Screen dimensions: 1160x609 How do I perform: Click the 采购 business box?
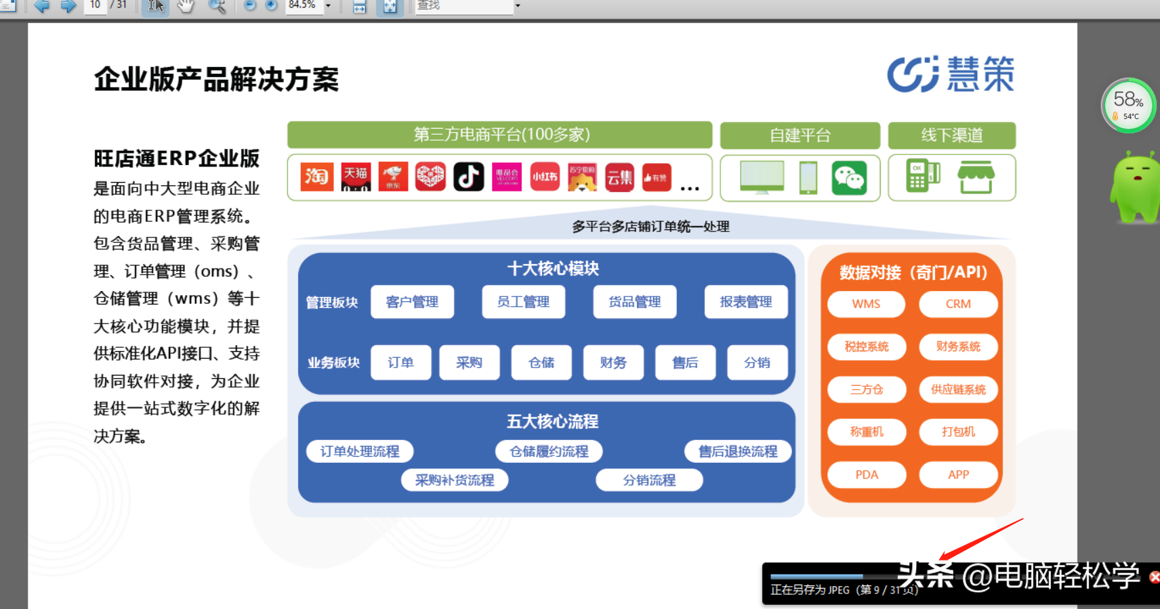pos(469,363)
